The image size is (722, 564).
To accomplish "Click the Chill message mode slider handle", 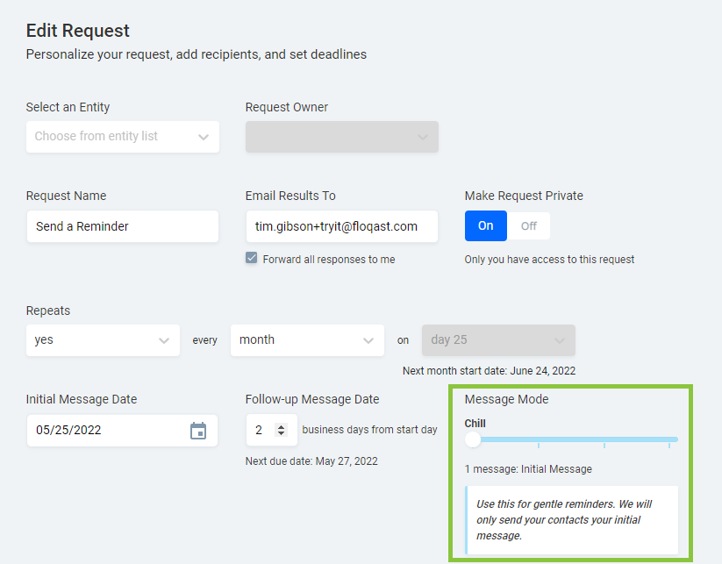I will [473, 439].
